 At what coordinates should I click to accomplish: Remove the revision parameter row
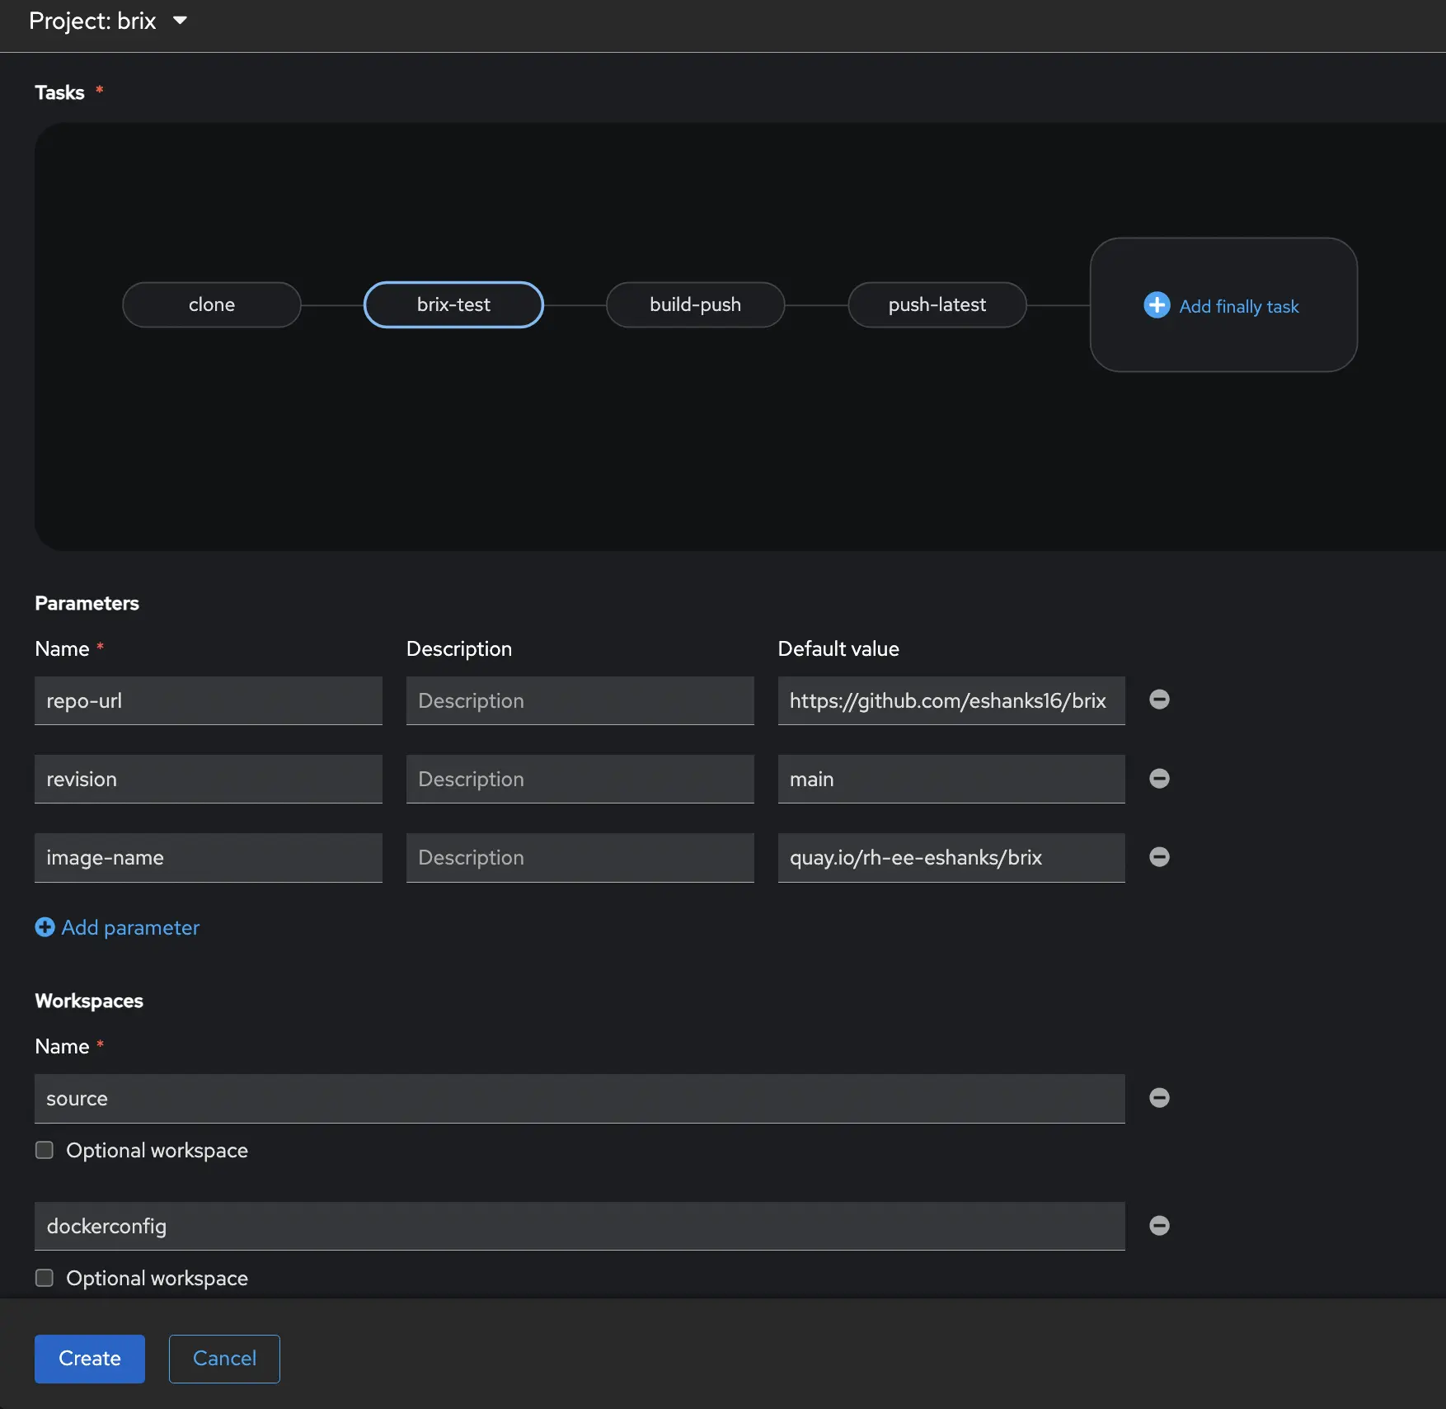1159,778
